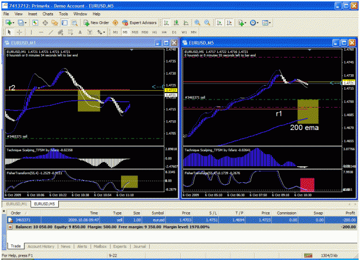
Task: Switch timeframe to M15
Action: [135, 32]
